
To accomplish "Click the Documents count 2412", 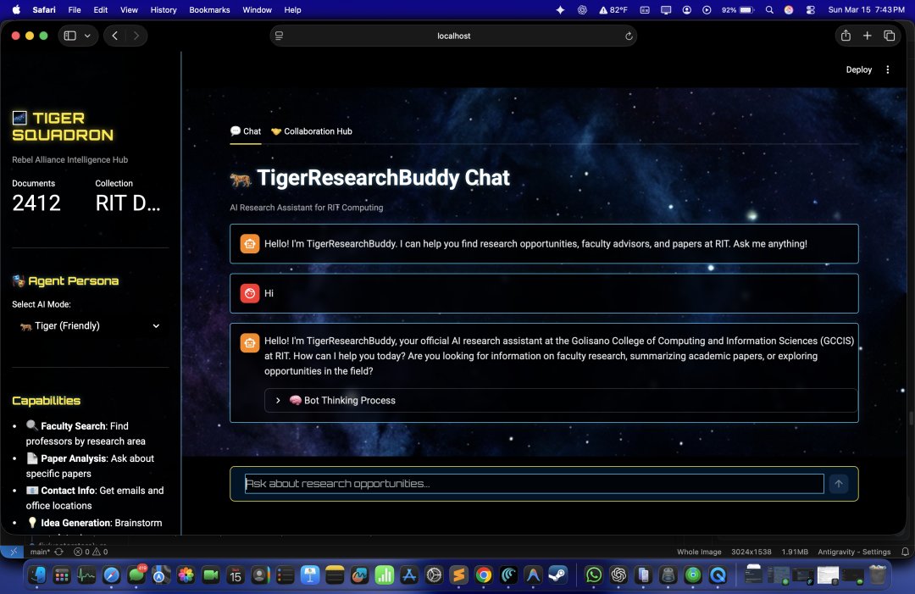I will click(x=36, y=203).
